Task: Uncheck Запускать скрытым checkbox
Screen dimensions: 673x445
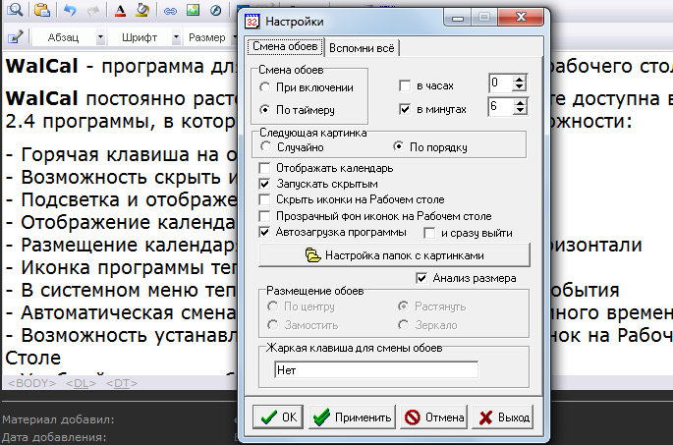Action: click(265, 184)
